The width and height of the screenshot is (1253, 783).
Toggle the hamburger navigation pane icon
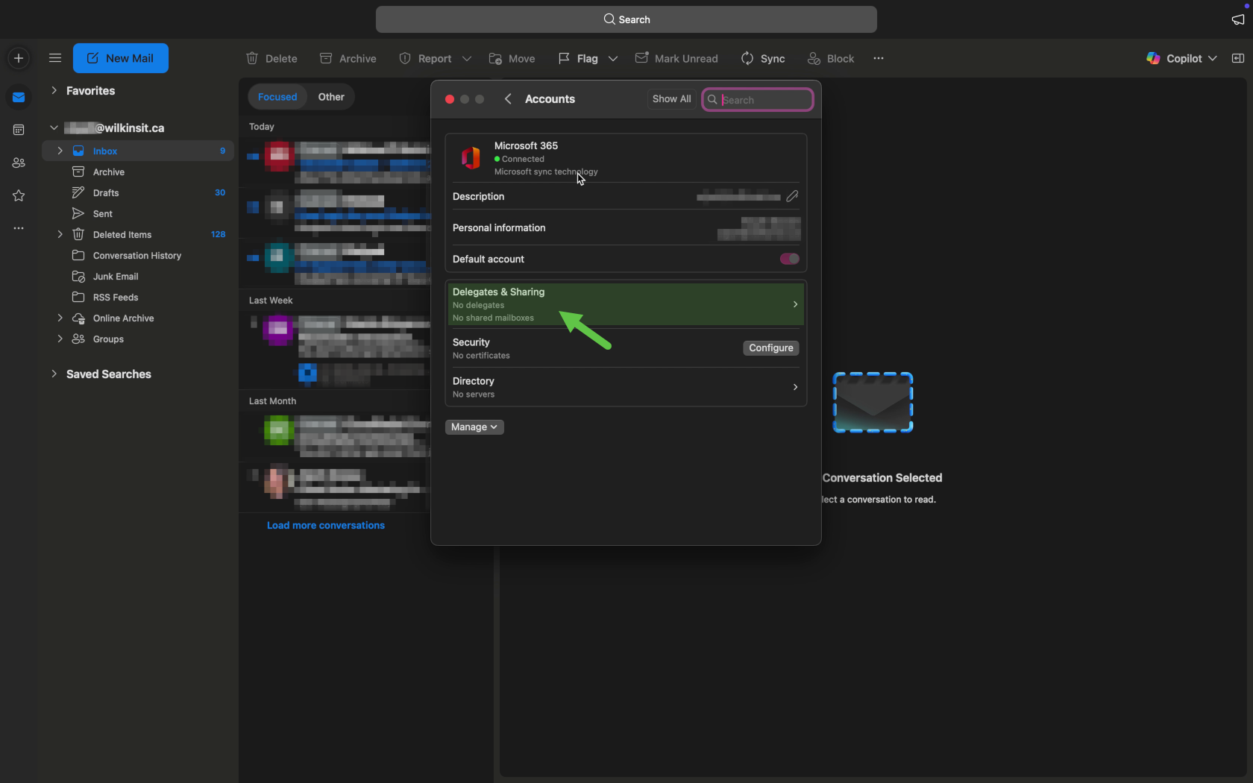54,58
